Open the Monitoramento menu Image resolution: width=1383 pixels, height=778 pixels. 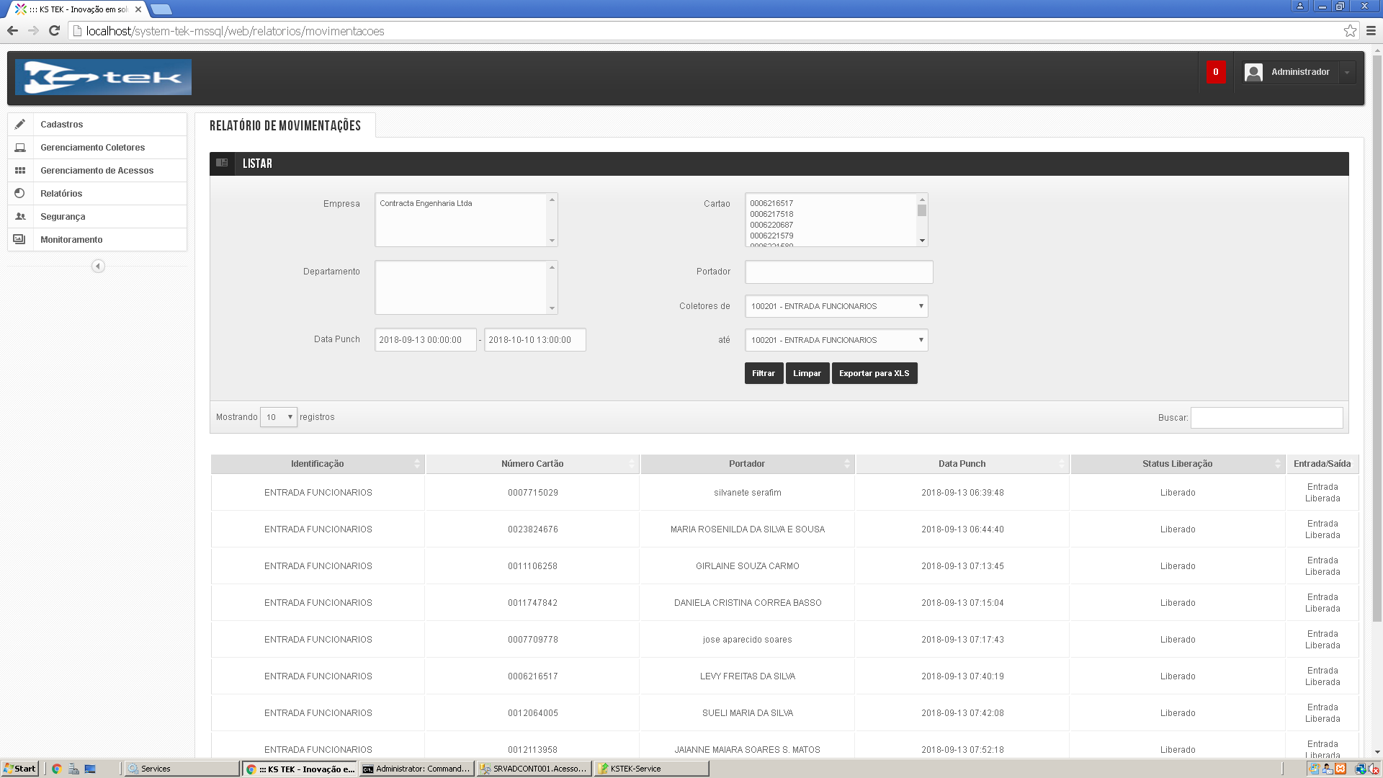point(97,240)
